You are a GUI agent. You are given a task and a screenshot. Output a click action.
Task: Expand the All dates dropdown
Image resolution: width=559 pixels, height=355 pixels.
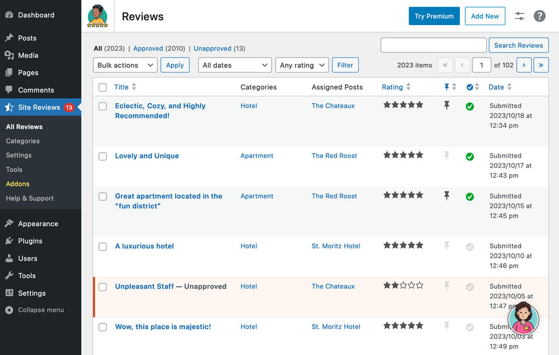235,65
